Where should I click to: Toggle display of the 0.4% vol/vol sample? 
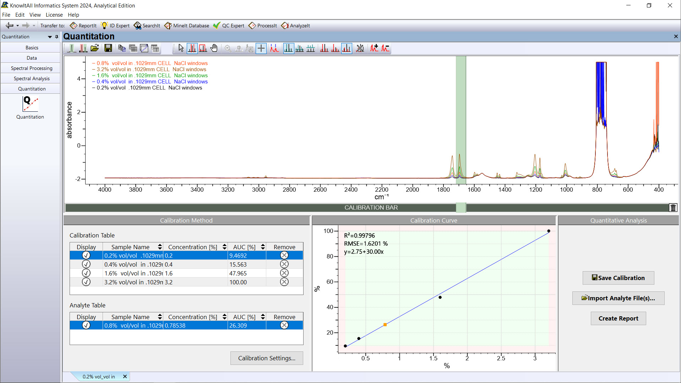[x=86, y=264]
